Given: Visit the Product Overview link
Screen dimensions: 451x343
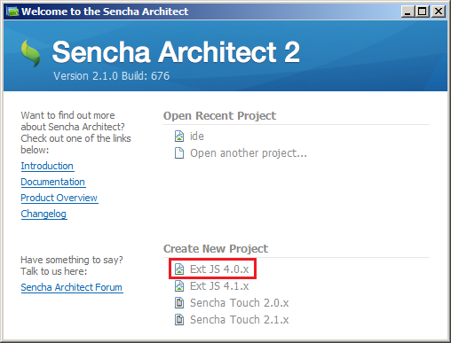Looking at the screenshot, I should 59,198.
